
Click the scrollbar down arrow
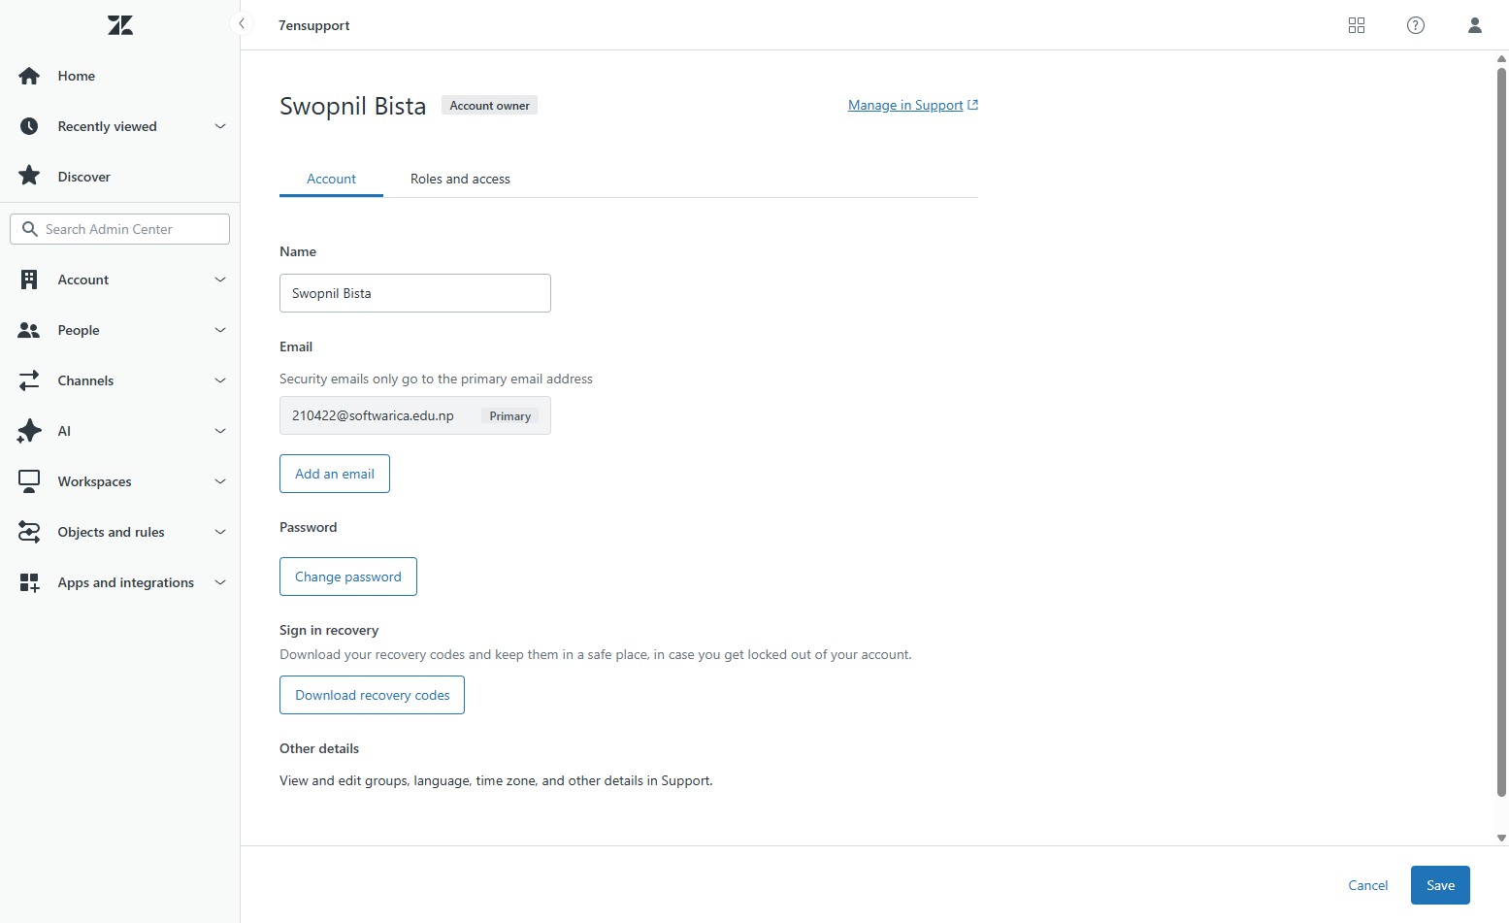[1501, 838]
